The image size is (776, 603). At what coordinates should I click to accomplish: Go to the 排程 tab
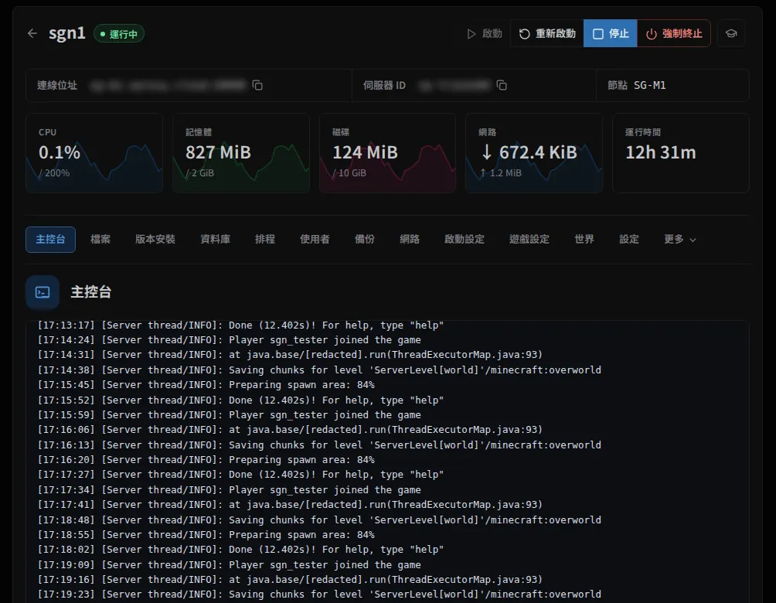[x=265, y=240]
